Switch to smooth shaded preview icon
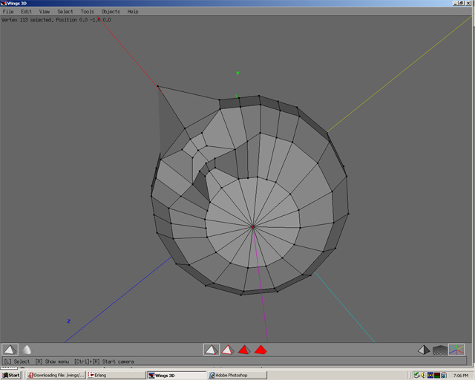This screenshot has width=475, height=380. (x=27, y=350)
